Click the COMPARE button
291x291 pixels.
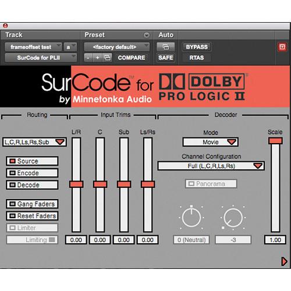coord(132,58)
